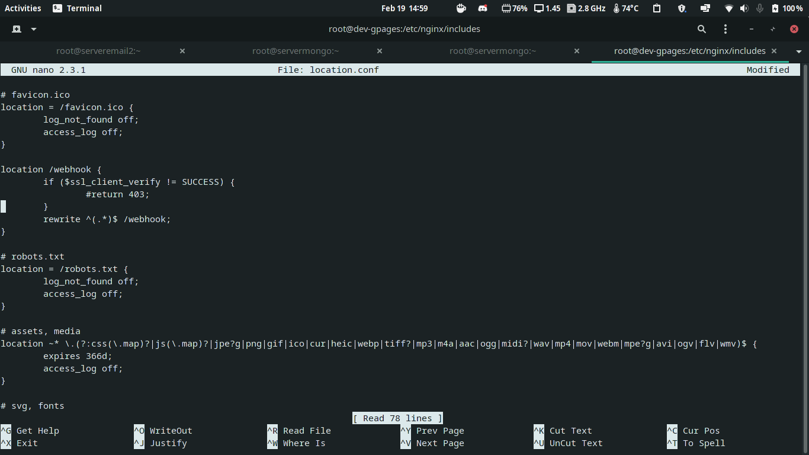Expand the tab list dropdown arrow
Screen dimensions: 809x455
[x=799, y=52]
